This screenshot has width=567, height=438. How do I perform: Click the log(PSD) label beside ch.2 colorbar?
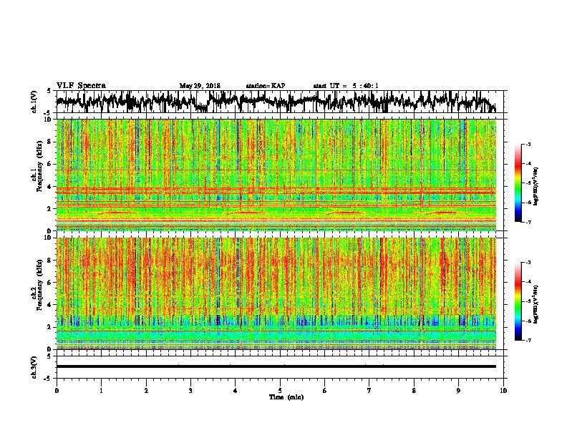536,304
